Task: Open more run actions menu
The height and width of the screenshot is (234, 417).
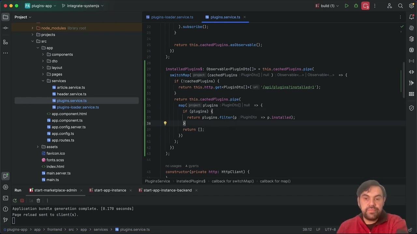Action: pos(375,6)
